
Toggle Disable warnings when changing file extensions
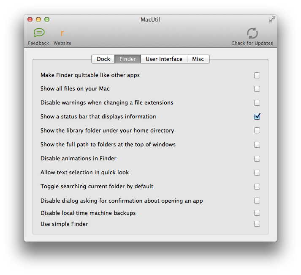(x=257, y=103)
